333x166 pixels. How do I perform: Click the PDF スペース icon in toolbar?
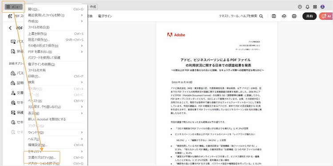point(10,16)
